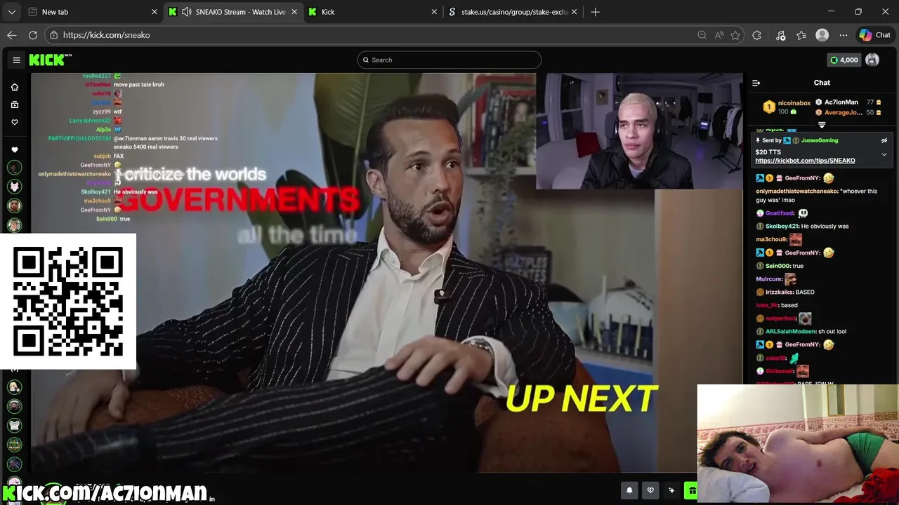This screenshot has height=505, width=899.
Task: Open Browse icon in Kick sidebar
Action: [15, 105]
